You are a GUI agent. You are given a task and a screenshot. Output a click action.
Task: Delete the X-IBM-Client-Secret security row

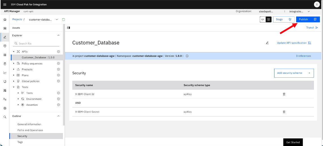click(x=284, y=112)
